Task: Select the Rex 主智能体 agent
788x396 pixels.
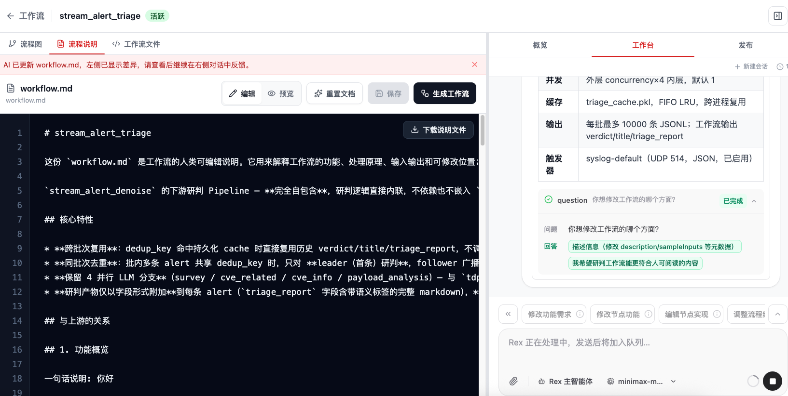Action: 566,381
